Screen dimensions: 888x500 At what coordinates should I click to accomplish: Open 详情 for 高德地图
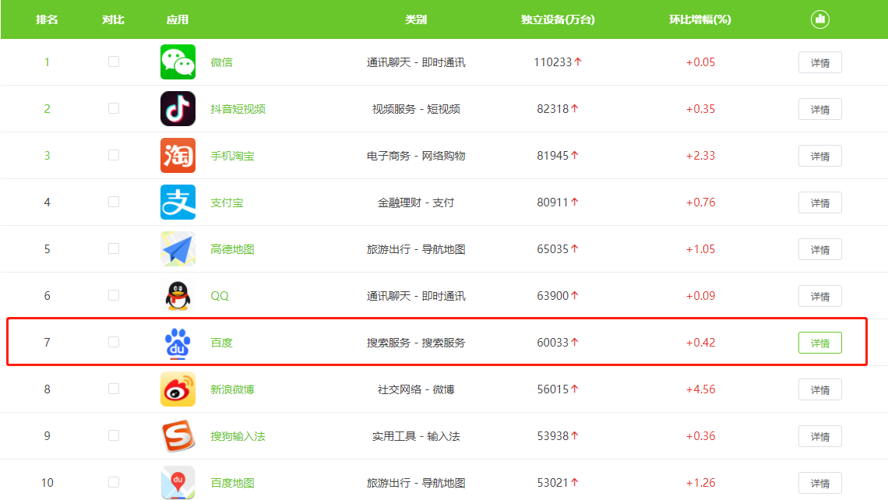point(819,249)
